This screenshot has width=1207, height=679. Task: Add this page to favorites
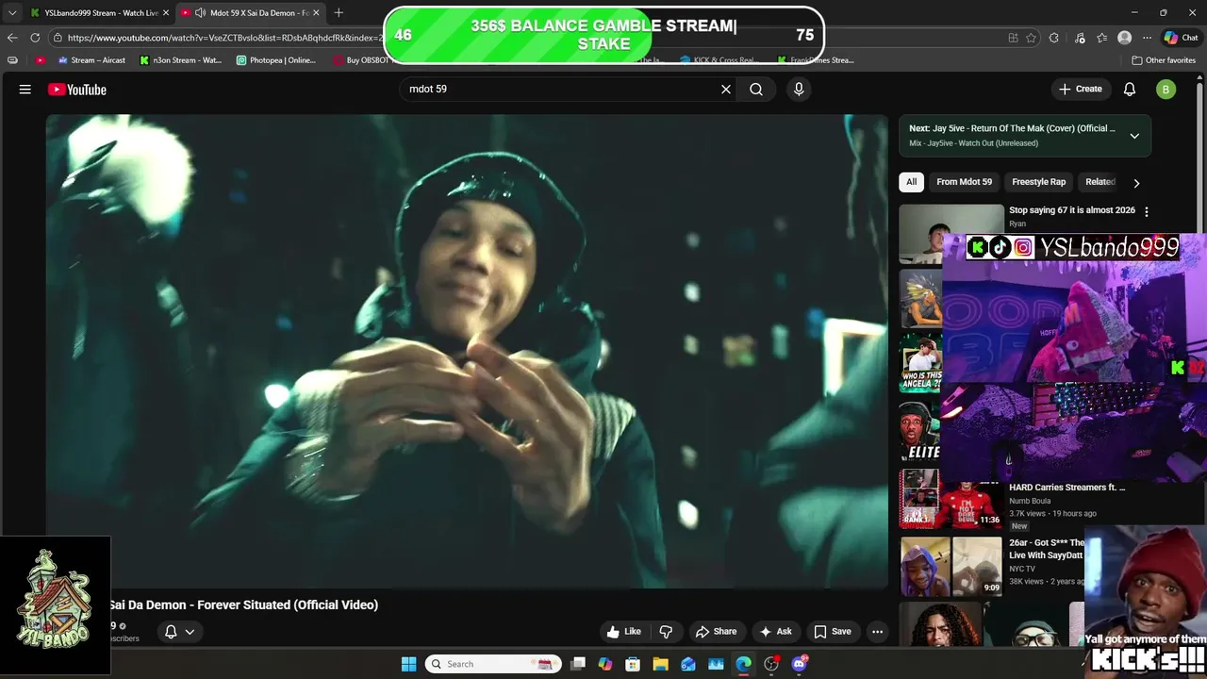[1031, 38]
